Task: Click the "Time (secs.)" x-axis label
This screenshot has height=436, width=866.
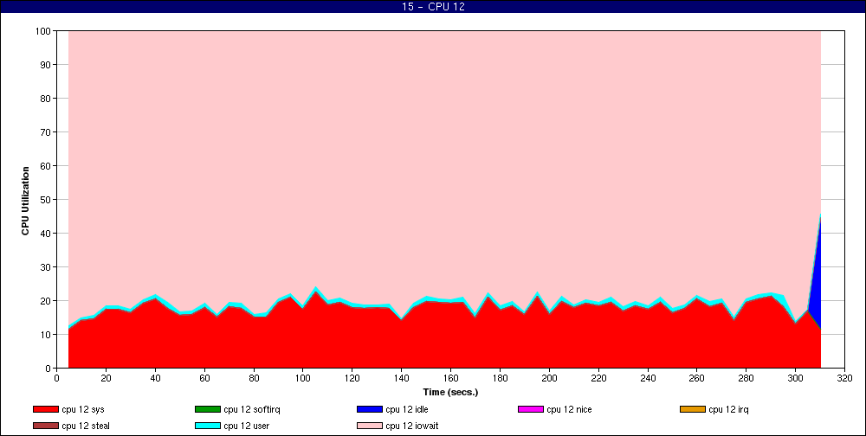Action: click(450, 392)
